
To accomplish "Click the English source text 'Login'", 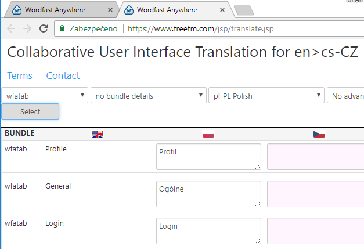I will click(55, 223).
